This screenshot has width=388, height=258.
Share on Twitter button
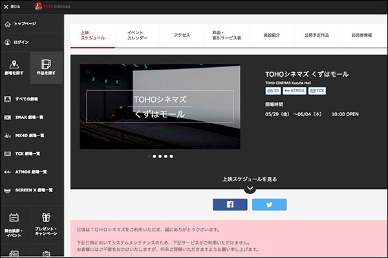pyautogui.click(x=269, y=204)
